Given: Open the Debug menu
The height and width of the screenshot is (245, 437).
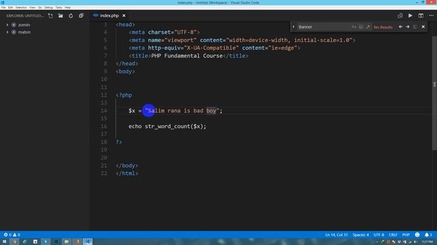Looking at the screenshot, I should [48, 7].
